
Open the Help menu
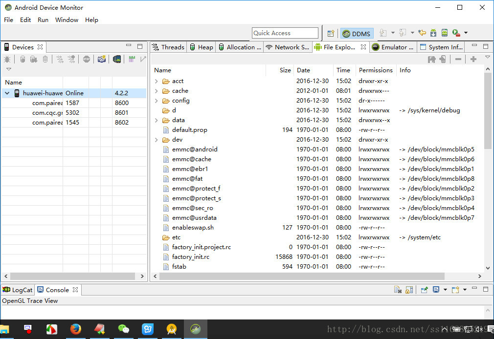(x=91, y=20)
